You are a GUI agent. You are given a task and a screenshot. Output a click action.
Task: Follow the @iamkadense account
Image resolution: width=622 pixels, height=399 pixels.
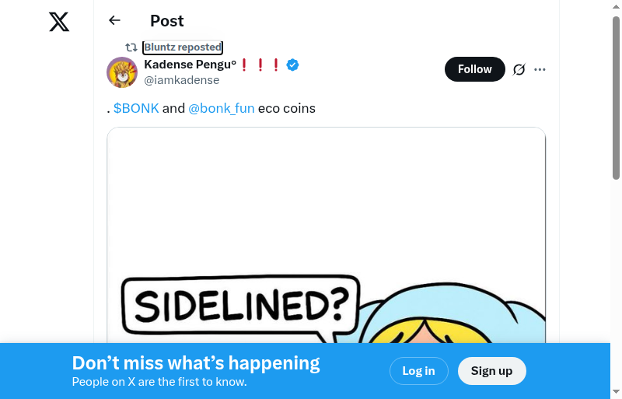474,69
